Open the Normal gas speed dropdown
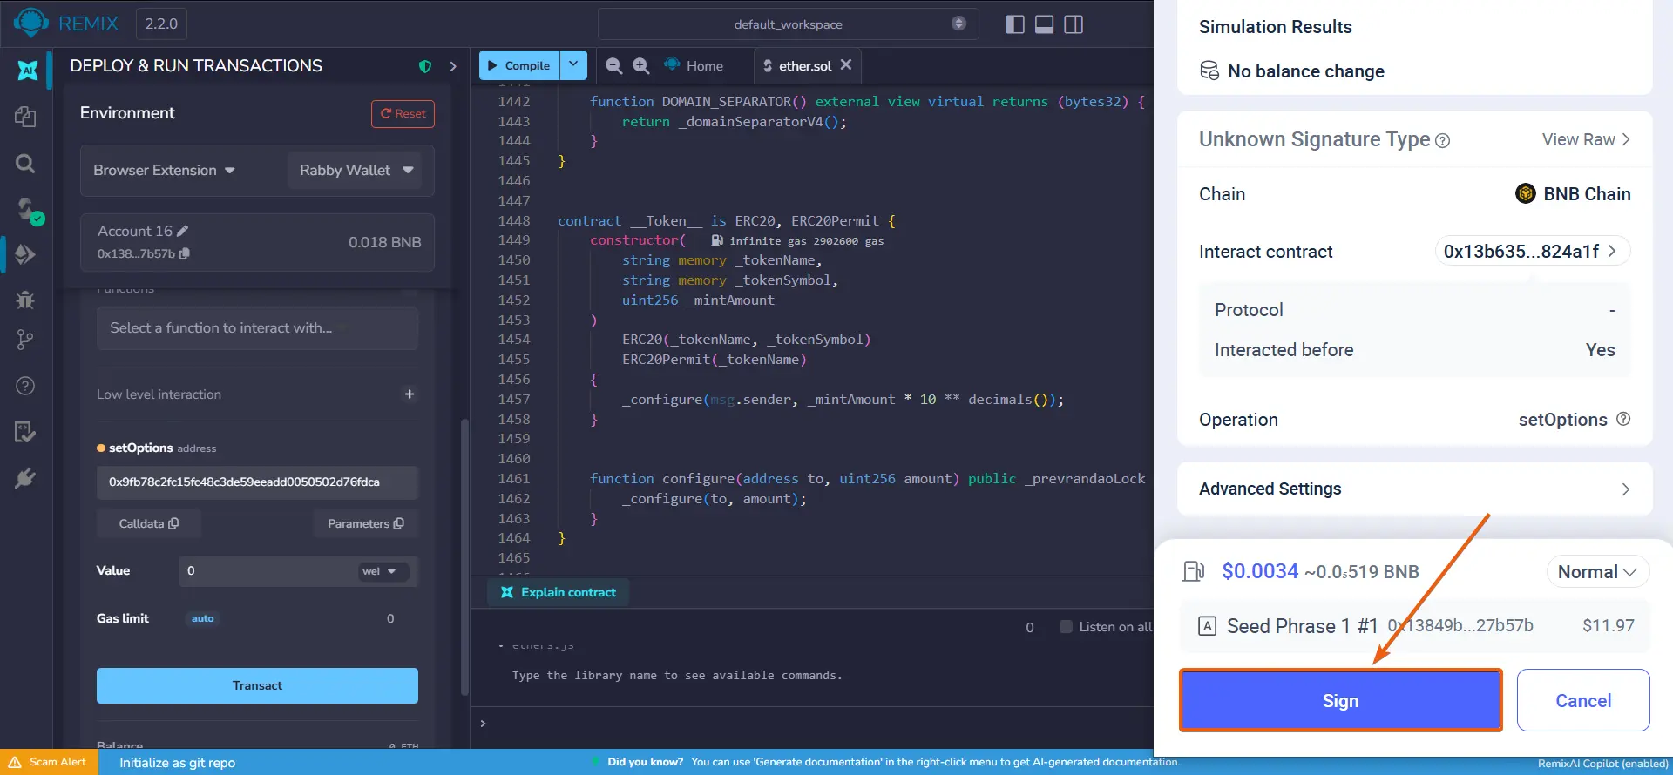This screenshot has height=775, width=1673. (x=1597, y=572)
